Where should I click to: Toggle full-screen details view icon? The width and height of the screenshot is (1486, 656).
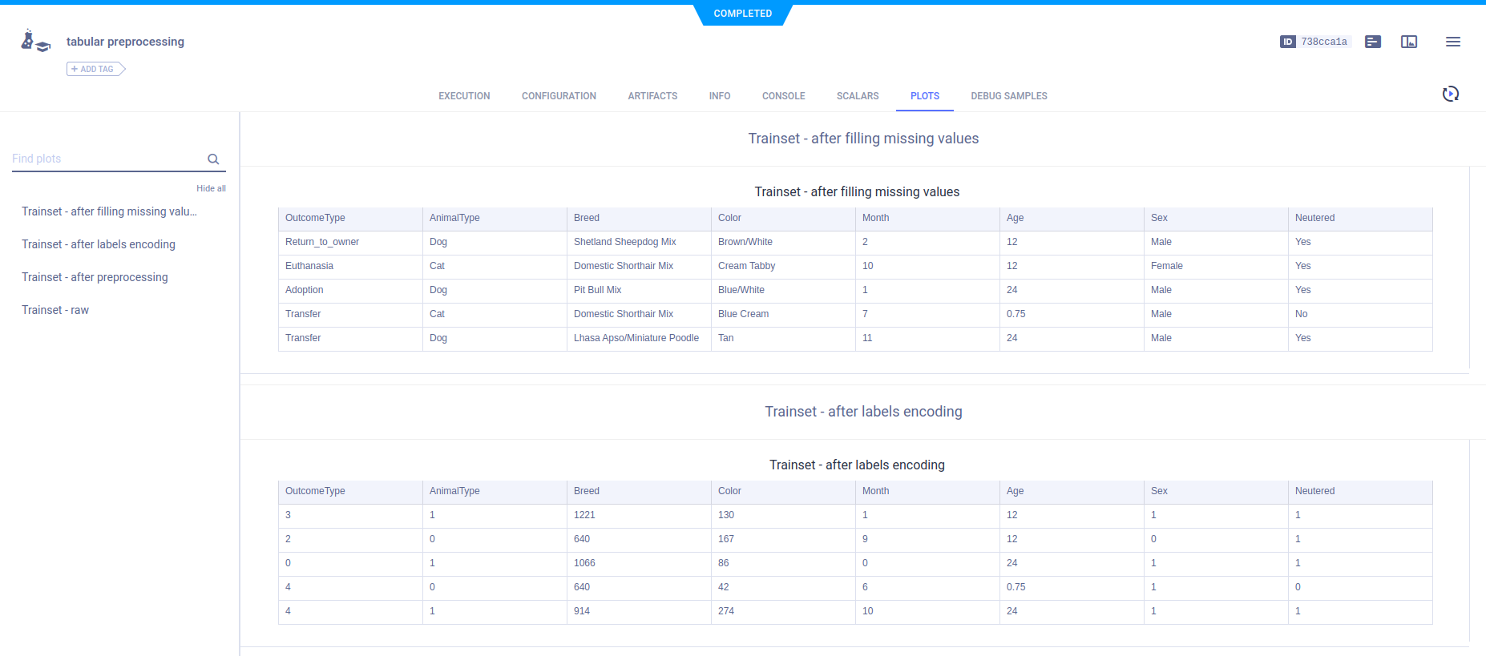click(x=1409, y=42)
